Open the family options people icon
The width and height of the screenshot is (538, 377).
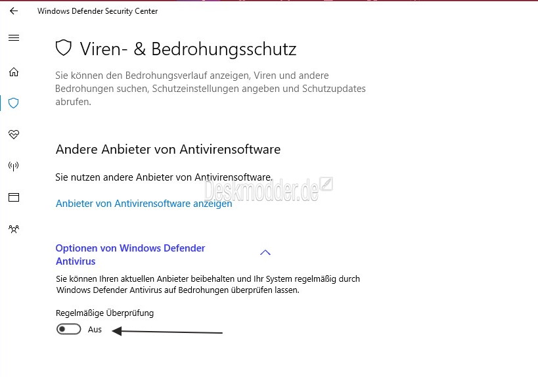pos(14,229)
